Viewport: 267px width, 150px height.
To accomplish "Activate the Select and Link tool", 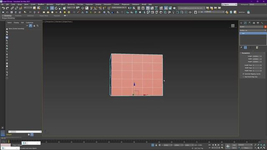I will (12, 8).
